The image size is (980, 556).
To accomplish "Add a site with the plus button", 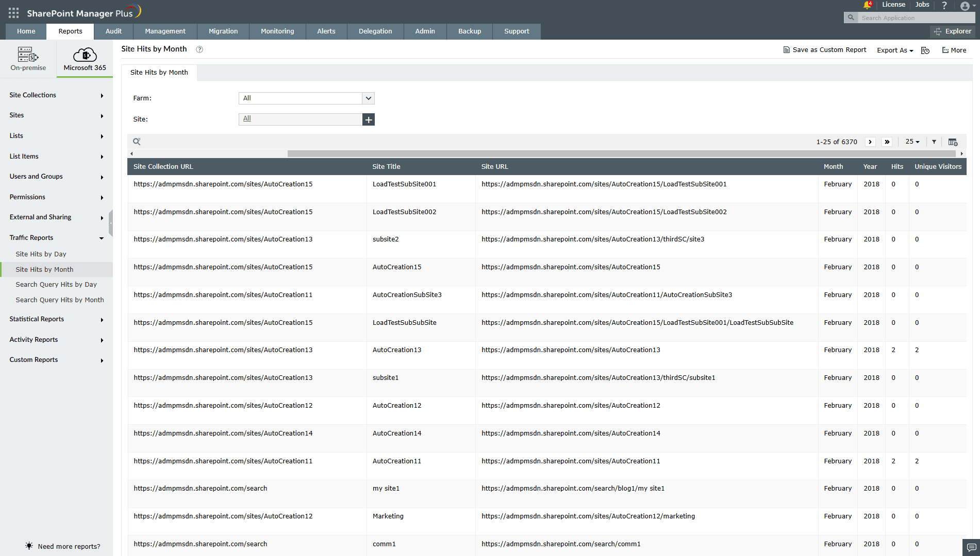I will tap(369, 119).
